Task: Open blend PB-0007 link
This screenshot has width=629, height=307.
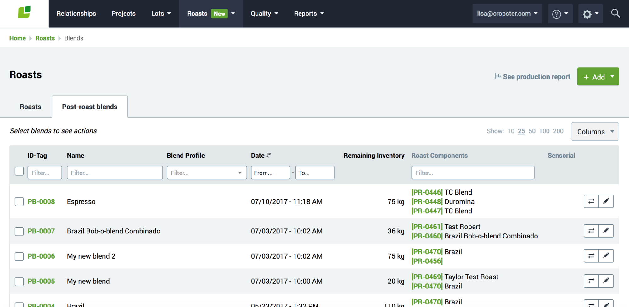Action: pos(41,231)
